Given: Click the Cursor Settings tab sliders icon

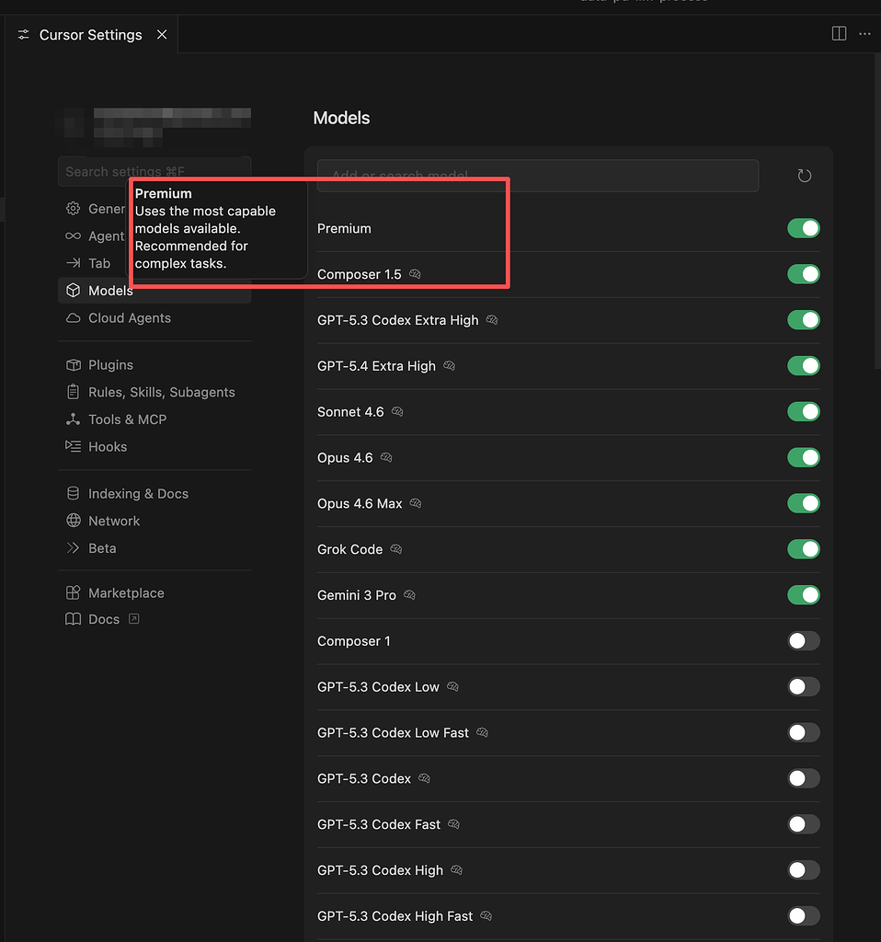Looking at the screenshot, I should click(23, 35).
